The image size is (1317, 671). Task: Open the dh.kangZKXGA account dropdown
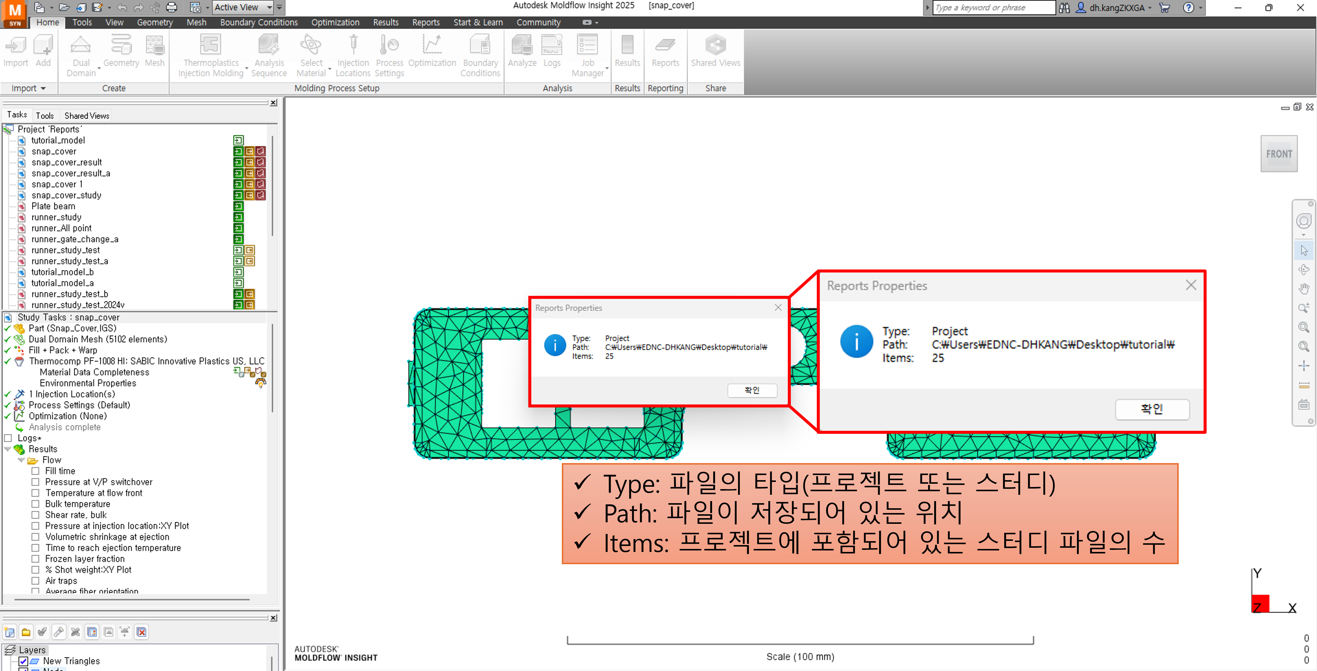click(x=1150, y=8)
